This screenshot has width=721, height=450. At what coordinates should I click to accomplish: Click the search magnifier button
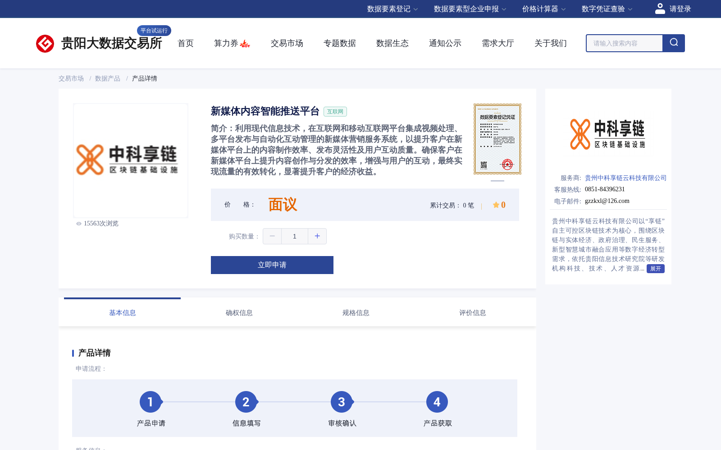[x=674, y=43]
